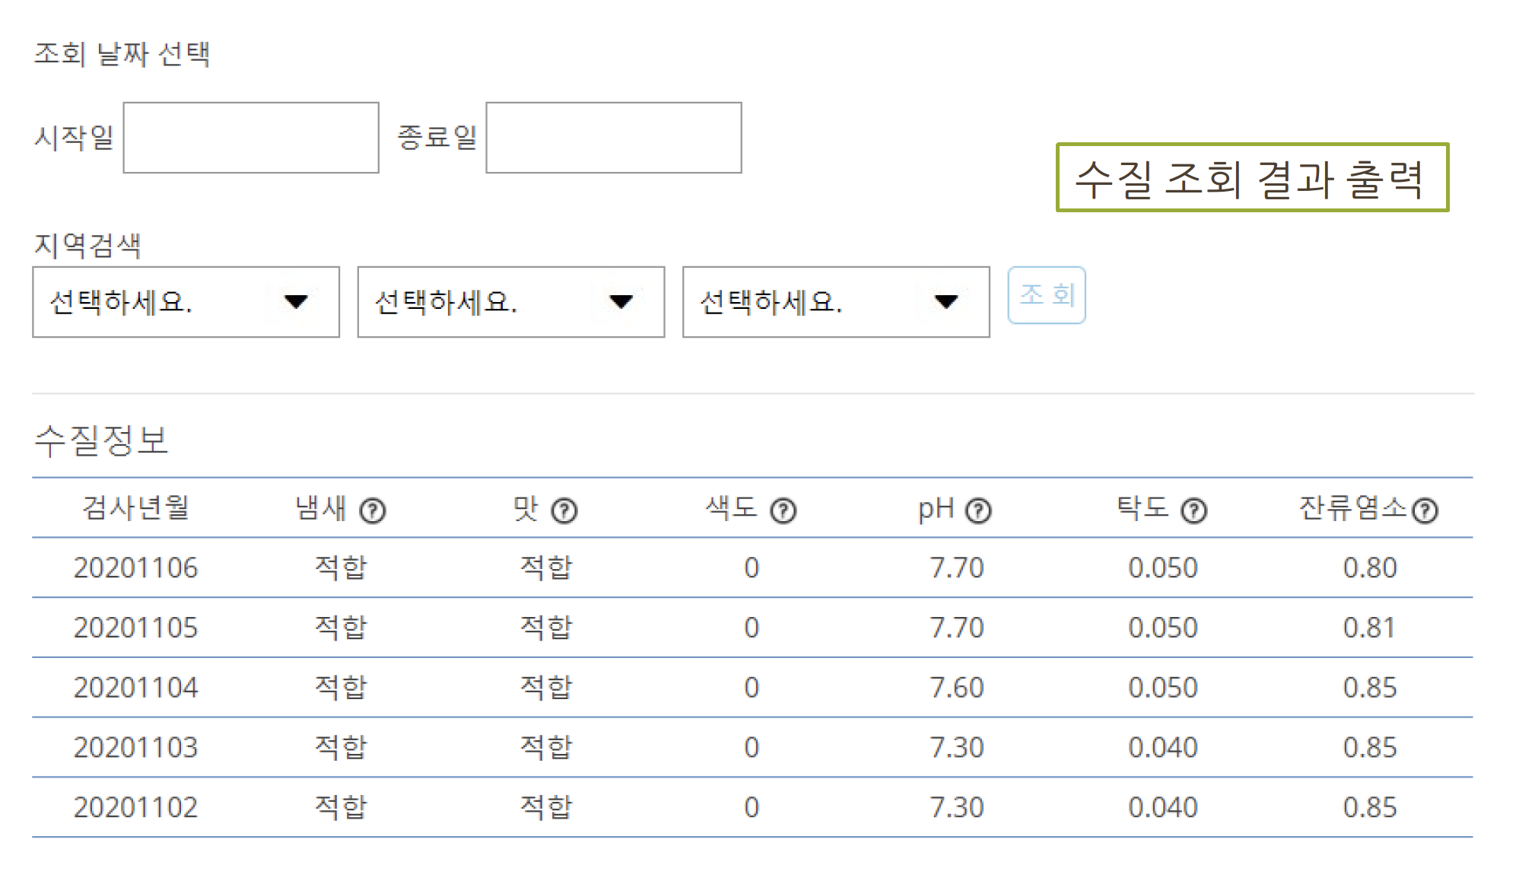The height and width of the screenshot is (884, 1535).
Task: Click help icon next to 냄새
Action: click(x=373, y=510)
